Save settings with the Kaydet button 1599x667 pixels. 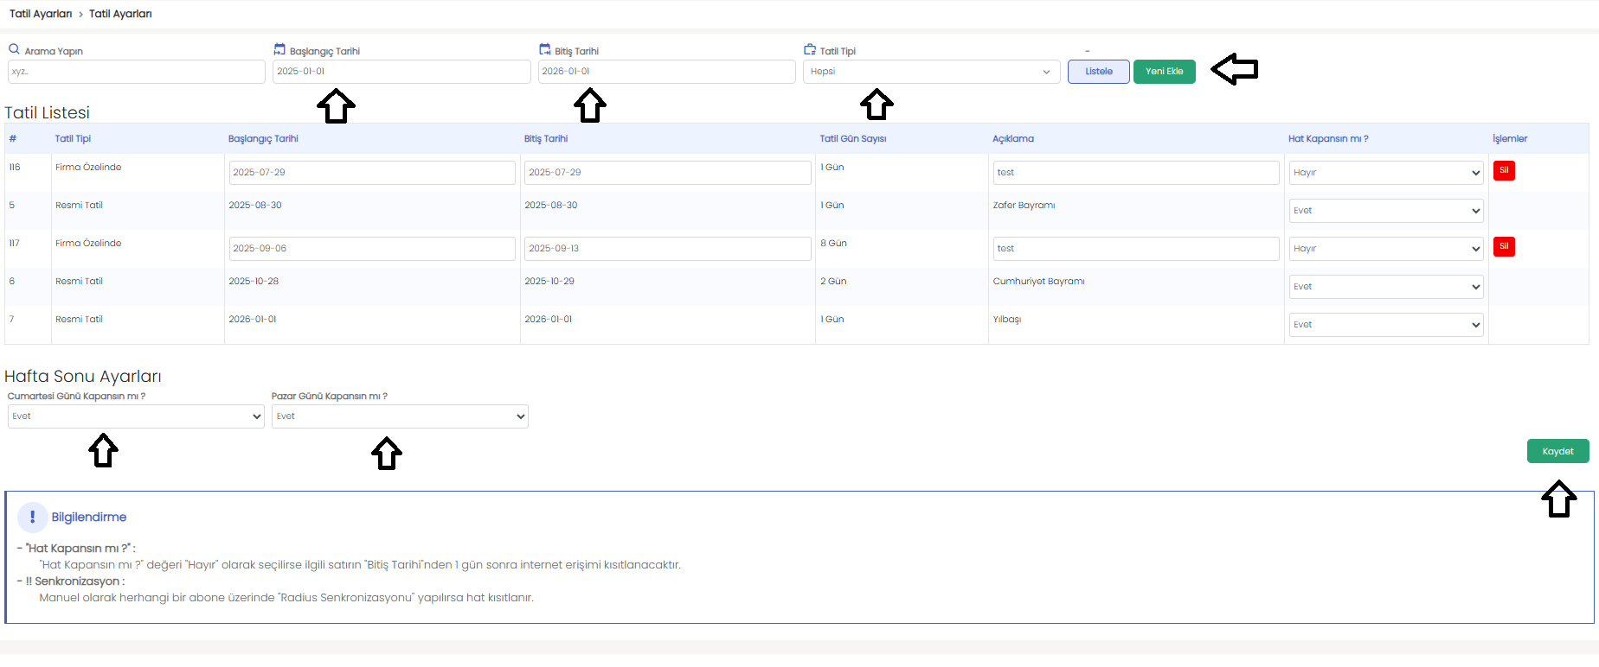tap(1557, 451)
